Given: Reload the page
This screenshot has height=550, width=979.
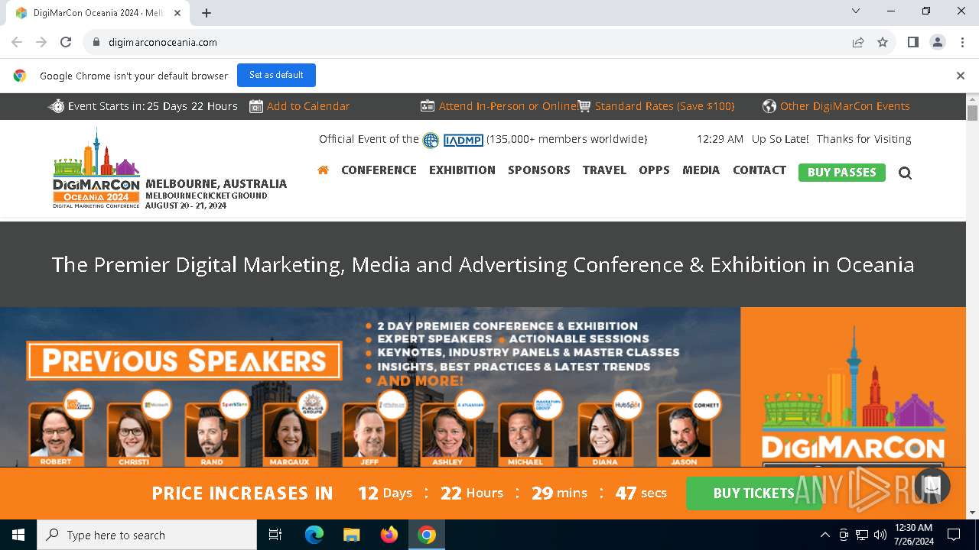Looking at the screenshot, I should (66, 42).
